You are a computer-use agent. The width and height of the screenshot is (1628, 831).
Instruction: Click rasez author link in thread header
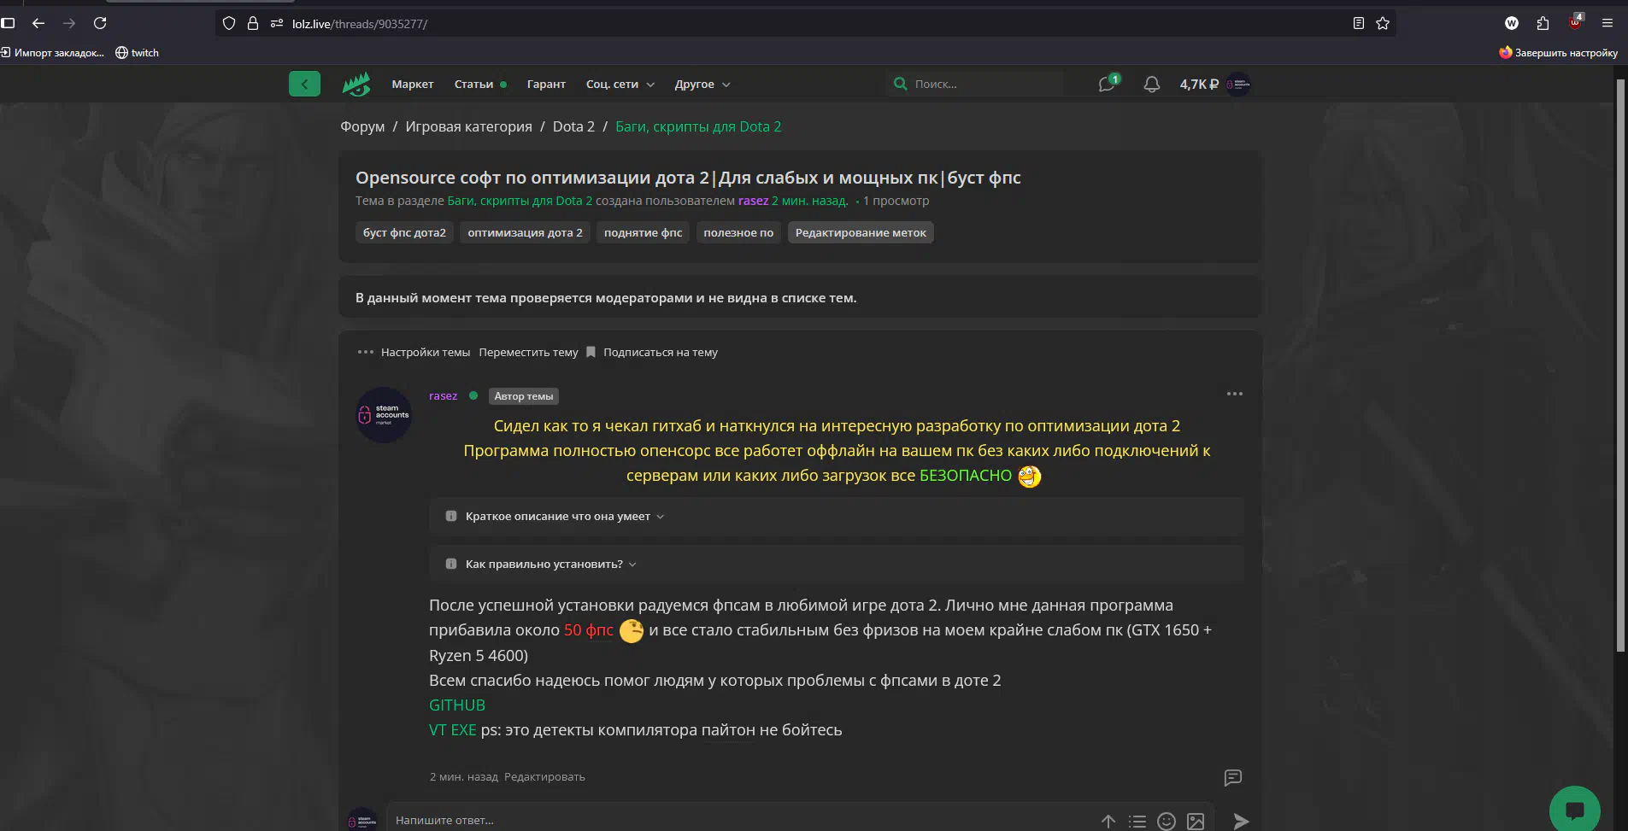tap(753, 201)
